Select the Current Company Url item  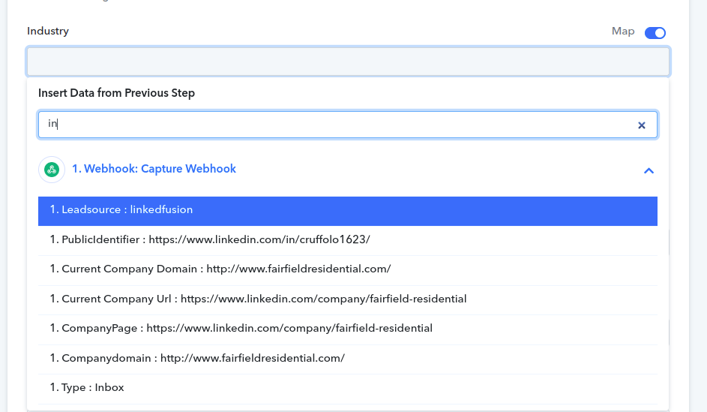[348, 299]
